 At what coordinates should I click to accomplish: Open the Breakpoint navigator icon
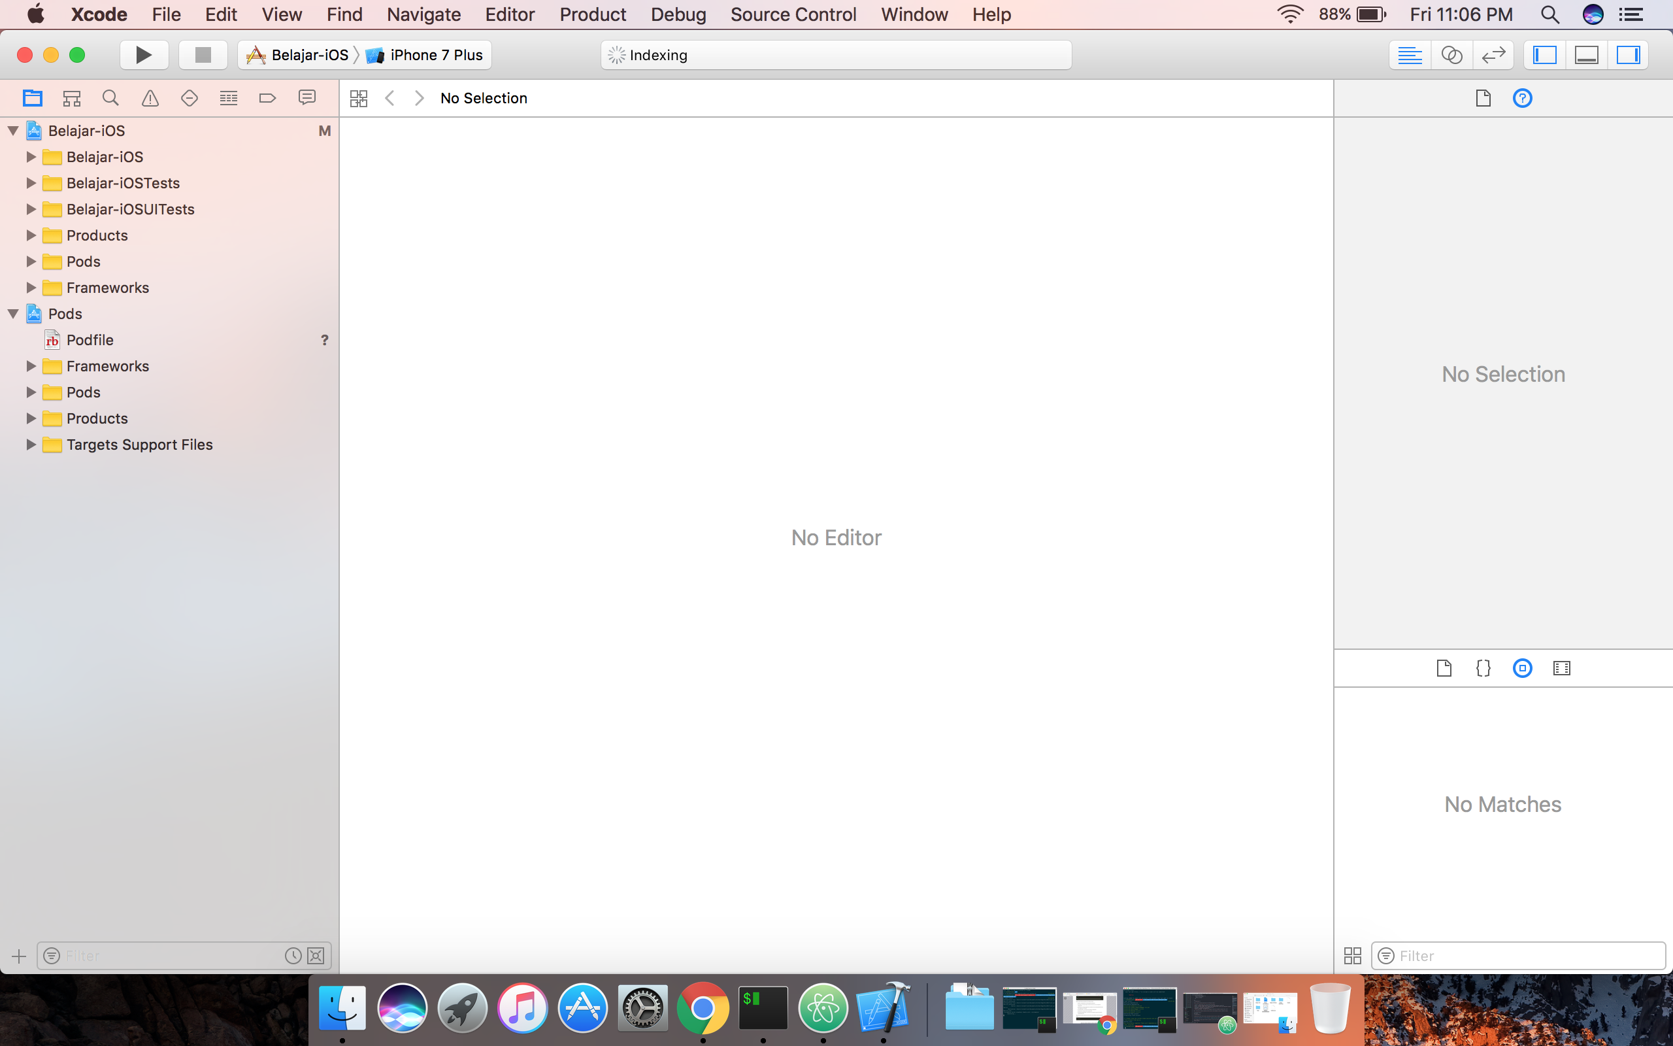pyautogui.click(x=267, y=98)
